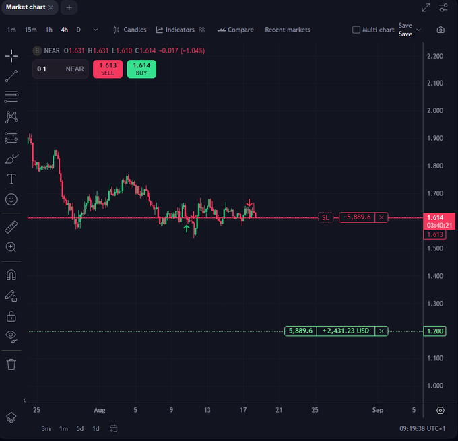
Task: Open the emoji sticker tool
Action: [x=11, y=199]
